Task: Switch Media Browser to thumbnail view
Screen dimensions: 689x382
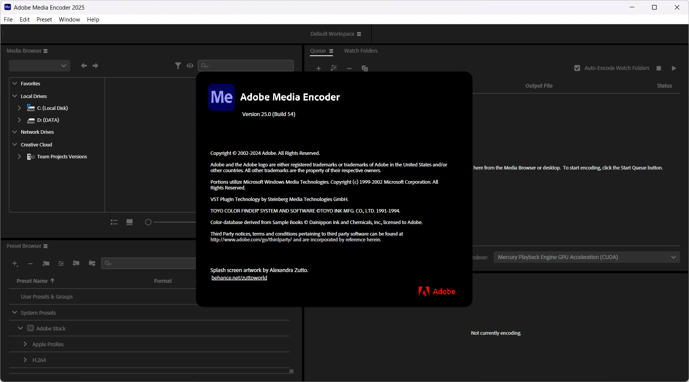Action: [130, 222]
